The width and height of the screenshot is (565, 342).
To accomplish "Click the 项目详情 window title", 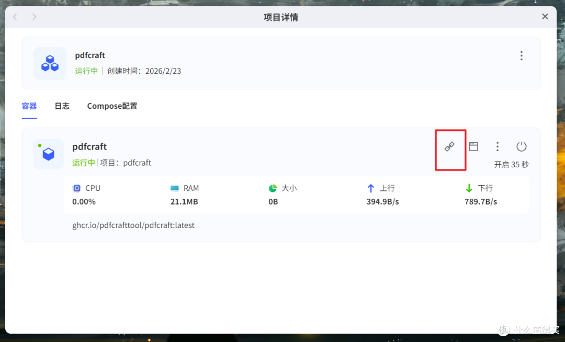I will 281,17.
